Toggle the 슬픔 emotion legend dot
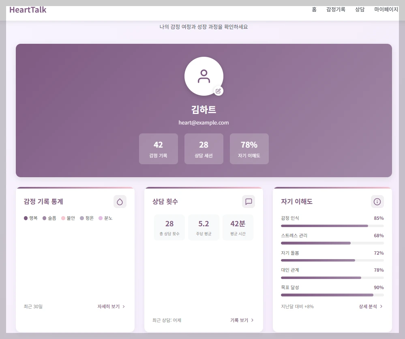The width and height of the screenshot is (405, 339). [44, 218]
